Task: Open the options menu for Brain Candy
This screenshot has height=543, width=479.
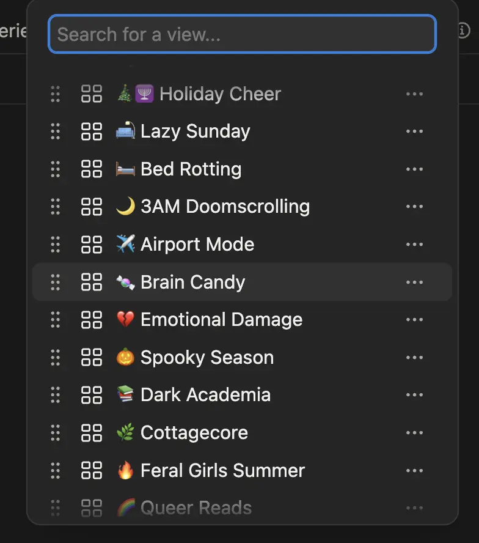Action: (x=415, y=282)
